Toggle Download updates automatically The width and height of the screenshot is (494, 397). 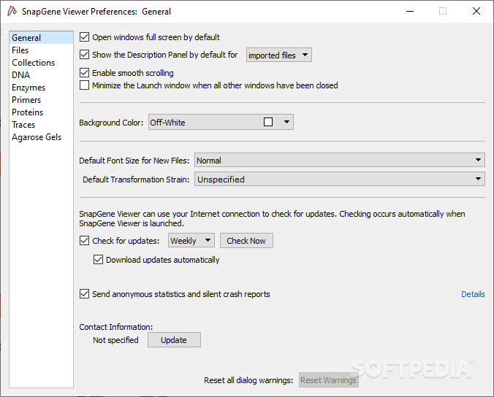point(99,260)
